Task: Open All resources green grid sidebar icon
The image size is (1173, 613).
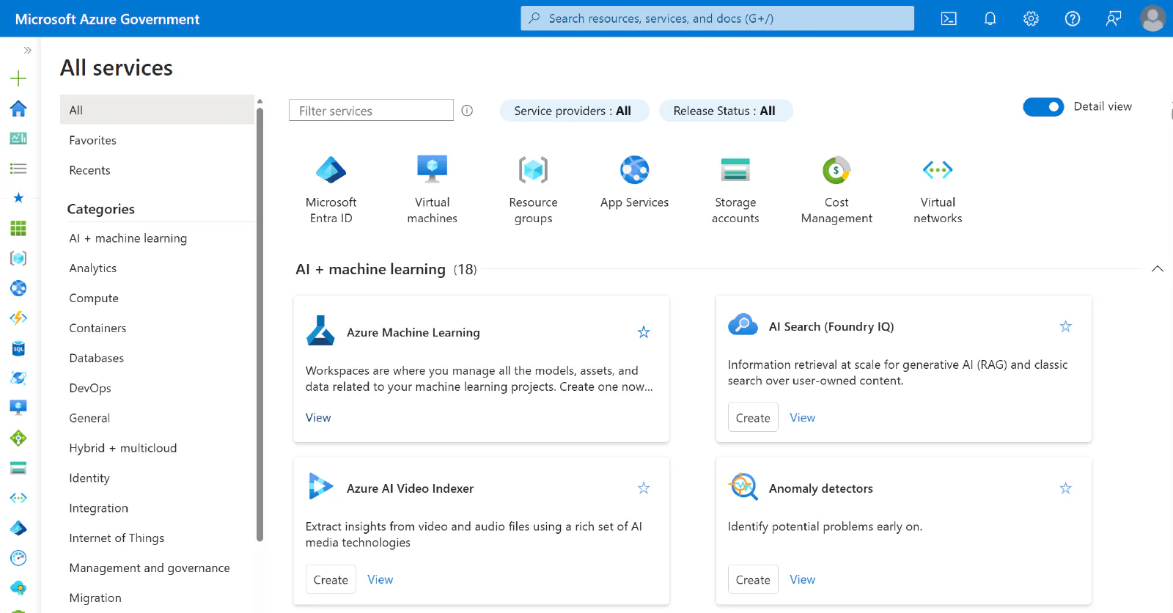Action: (x=18, y=228)
